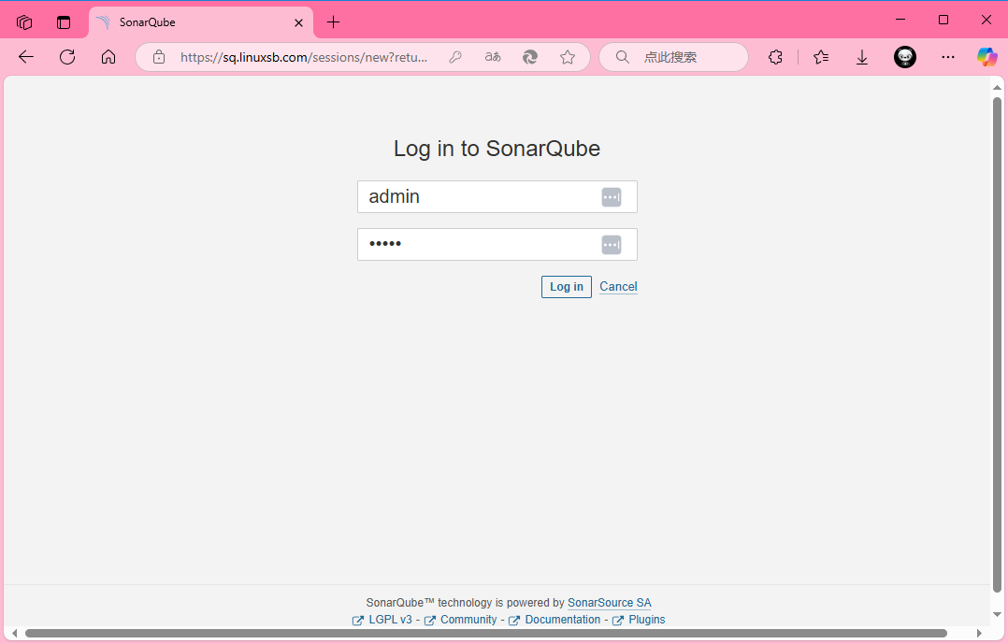This screenshot has width=1008, height=644.
Task: Click the Log in button
Action: pos(567,287)
